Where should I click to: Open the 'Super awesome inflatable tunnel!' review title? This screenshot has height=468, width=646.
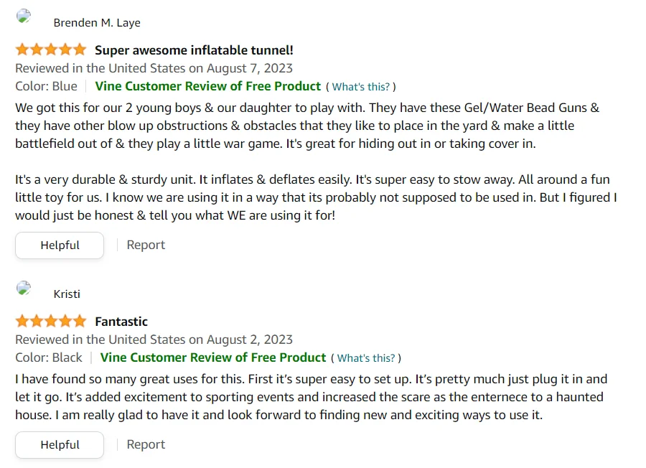point(194,50)
